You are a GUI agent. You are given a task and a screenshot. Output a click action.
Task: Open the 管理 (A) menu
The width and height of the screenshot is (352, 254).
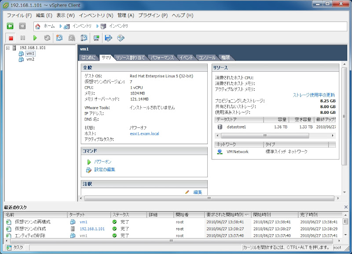(x=126, y=15)
